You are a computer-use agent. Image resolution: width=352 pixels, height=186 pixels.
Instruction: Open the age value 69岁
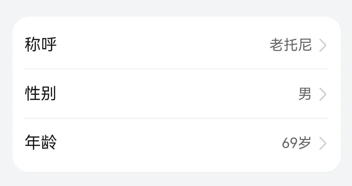(296, 144)
